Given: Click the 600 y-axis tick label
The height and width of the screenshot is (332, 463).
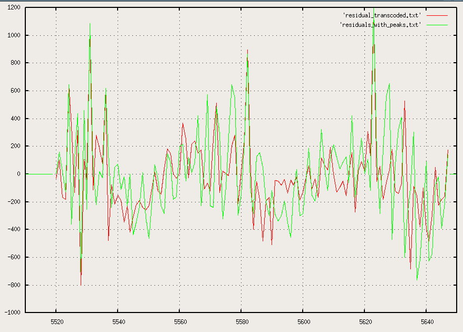Looking at the screenshot, I should pyautogui.click(x=15, y=91).
